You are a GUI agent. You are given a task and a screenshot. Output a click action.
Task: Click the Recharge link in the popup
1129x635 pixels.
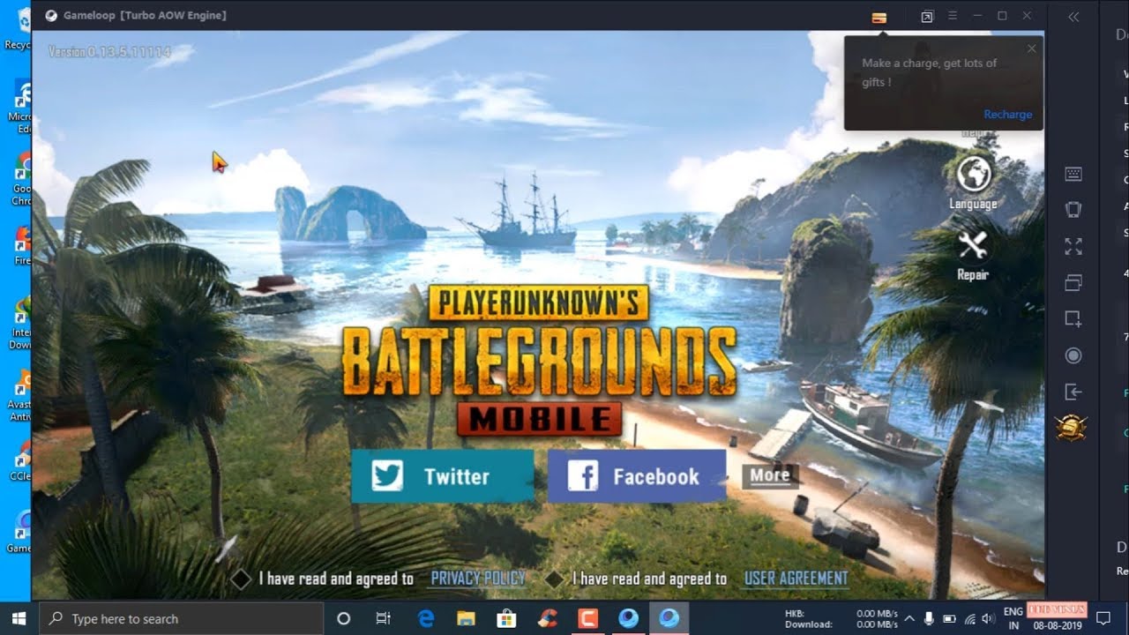click(1007, 114)
